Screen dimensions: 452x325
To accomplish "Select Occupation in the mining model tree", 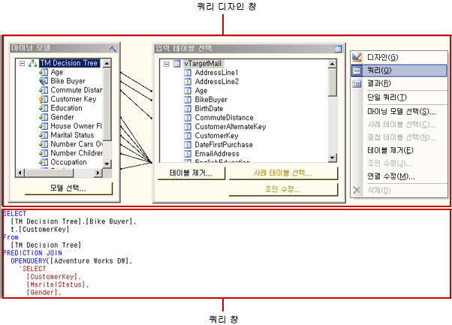I will 68,162.
